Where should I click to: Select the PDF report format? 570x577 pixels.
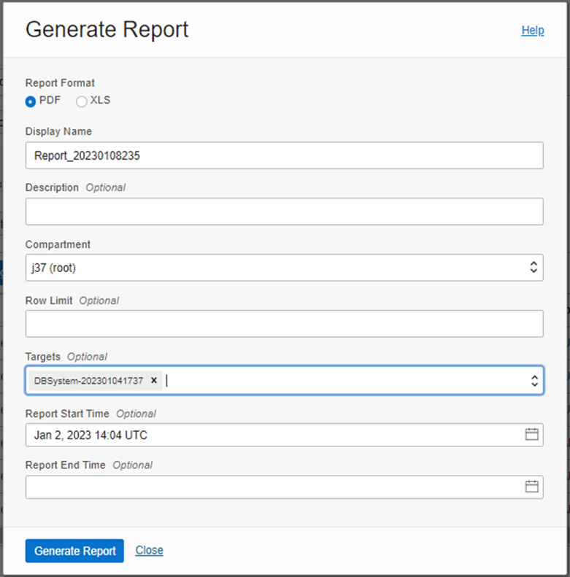coord(31,101)
